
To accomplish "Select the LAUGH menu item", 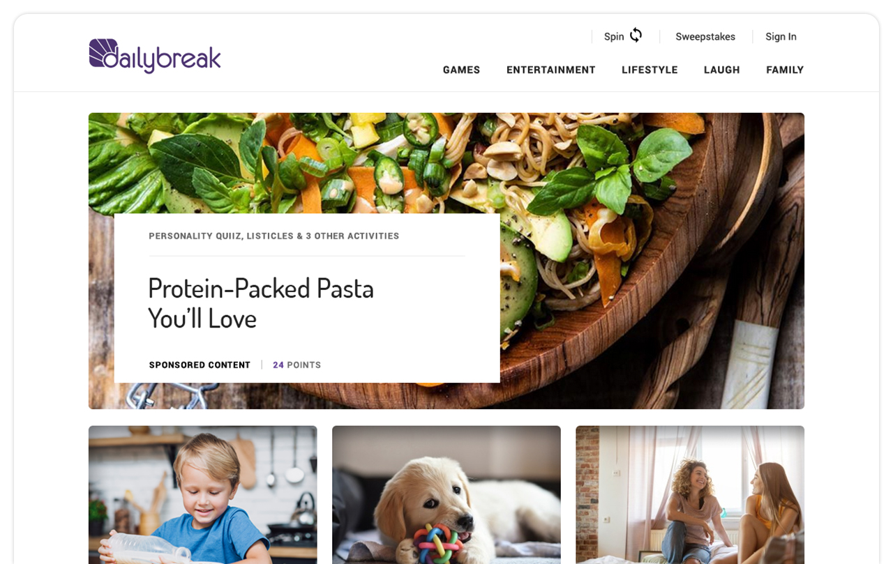I will point(722,70).
